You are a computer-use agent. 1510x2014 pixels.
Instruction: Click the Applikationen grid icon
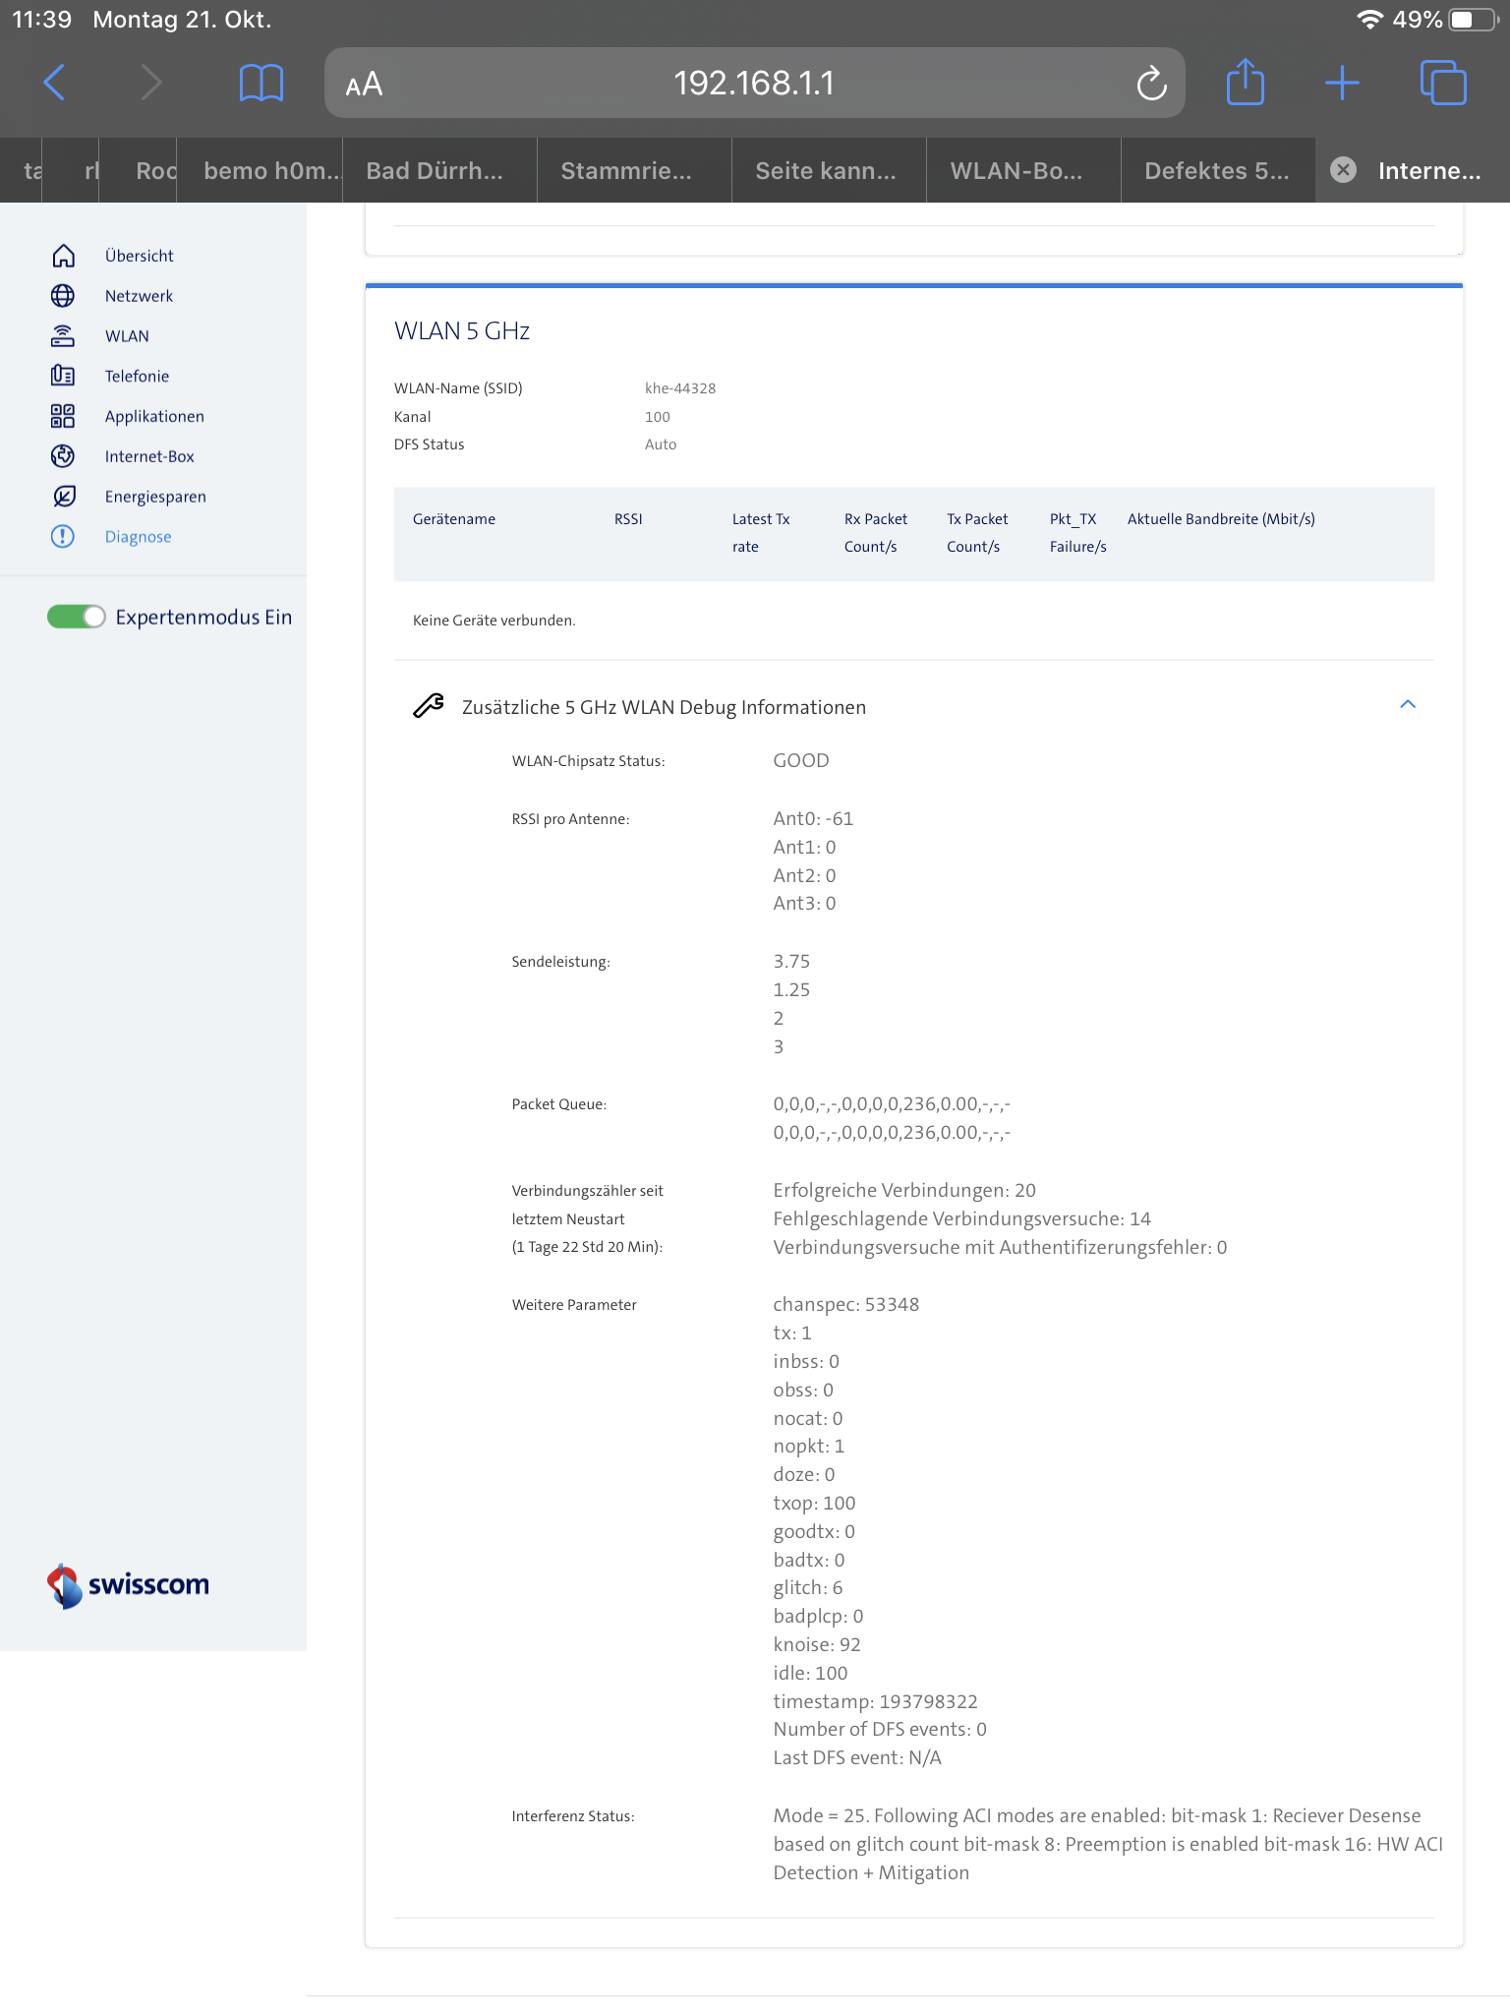63,416
